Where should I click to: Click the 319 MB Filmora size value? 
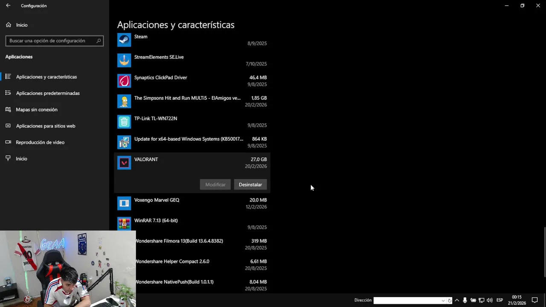point(259,241)
